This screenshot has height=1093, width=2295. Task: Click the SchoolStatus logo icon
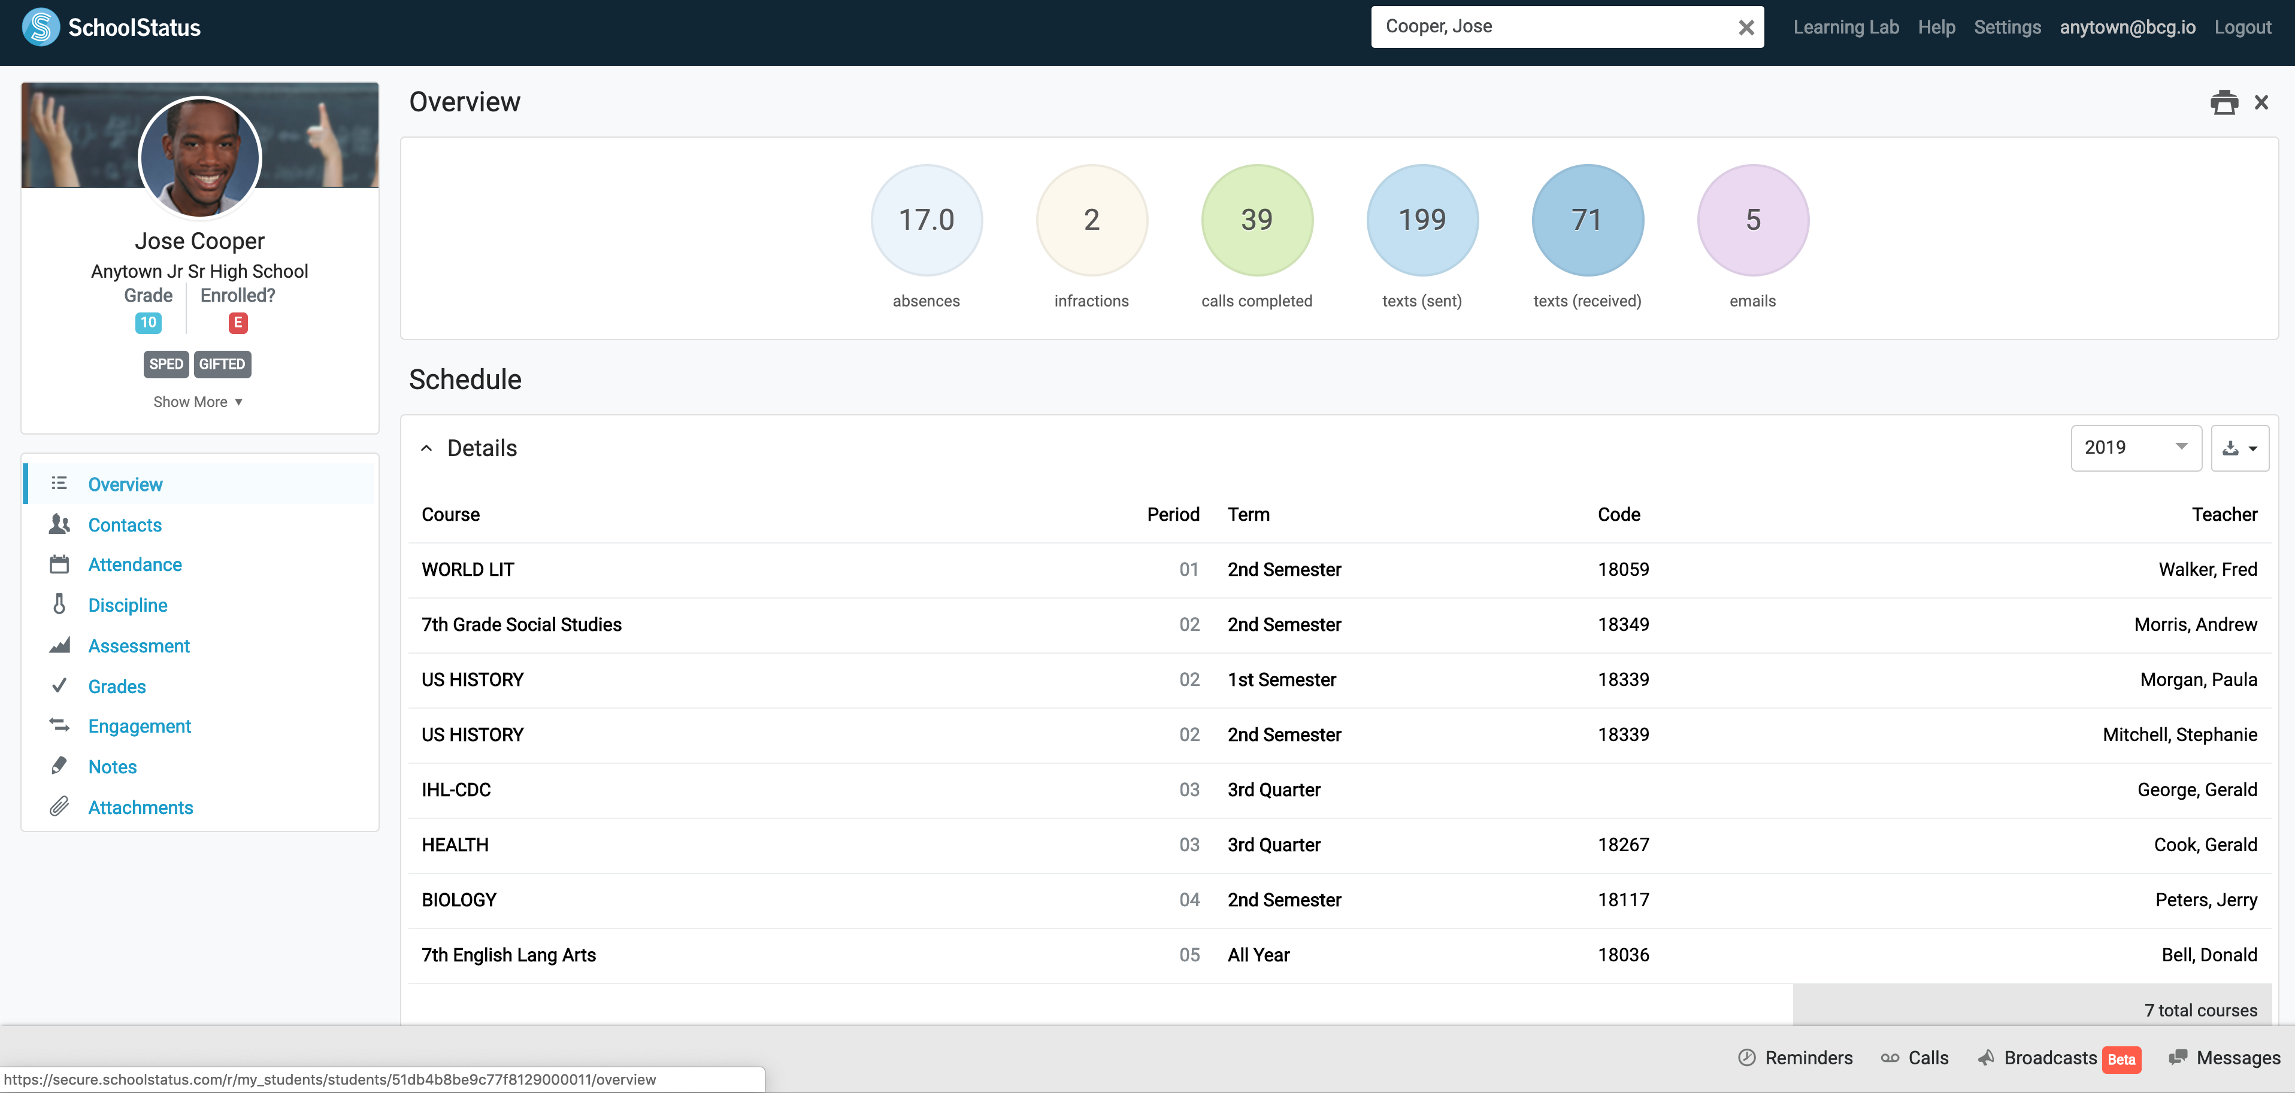coord(40,27)
